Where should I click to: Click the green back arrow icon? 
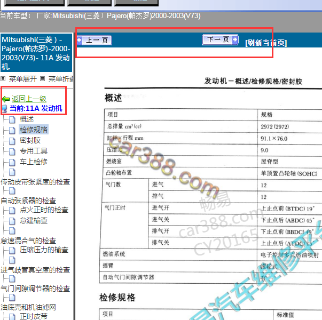click(x=6, y=99)
